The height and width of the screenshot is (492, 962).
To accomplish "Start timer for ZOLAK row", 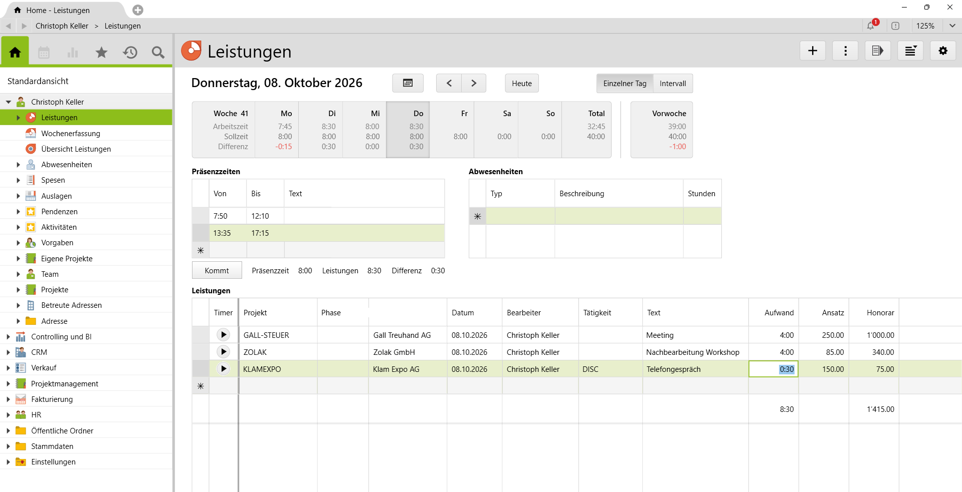I will pyautogui.click(x=224, y=352).
